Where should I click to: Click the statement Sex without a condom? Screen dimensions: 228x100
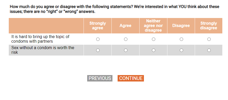pyautogui.click(x=43, y=50)
